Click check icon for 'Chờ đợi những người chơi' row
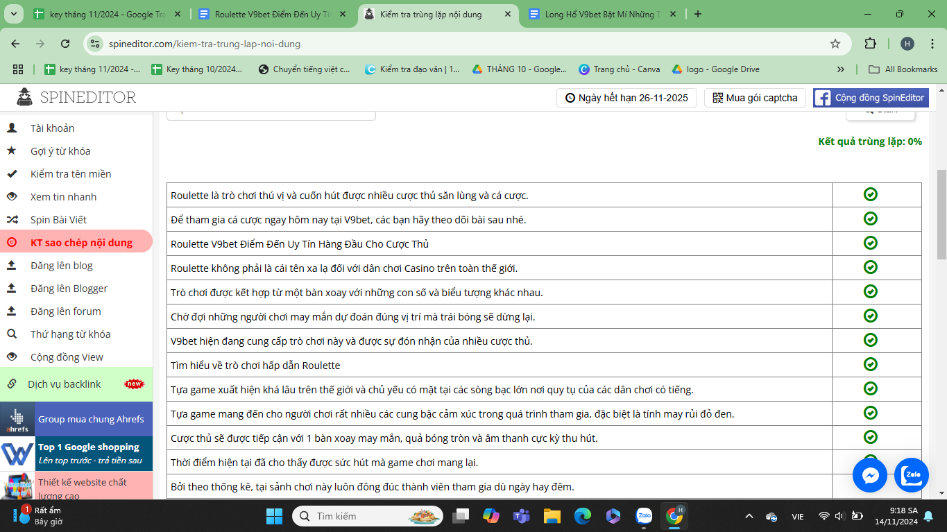The width and height of the screenshot is (947, 532). coord(871,316)
